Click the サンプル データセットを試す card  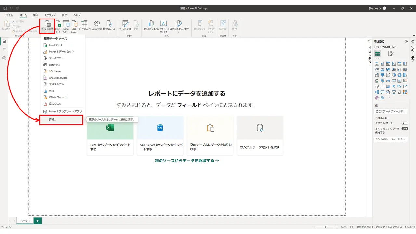tap(260, 136)
